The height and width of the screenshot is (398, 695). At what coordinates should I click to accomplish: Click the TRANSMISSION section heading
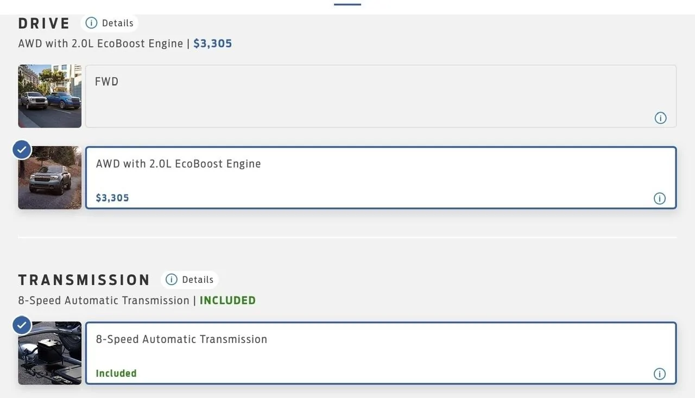(84, 280)
